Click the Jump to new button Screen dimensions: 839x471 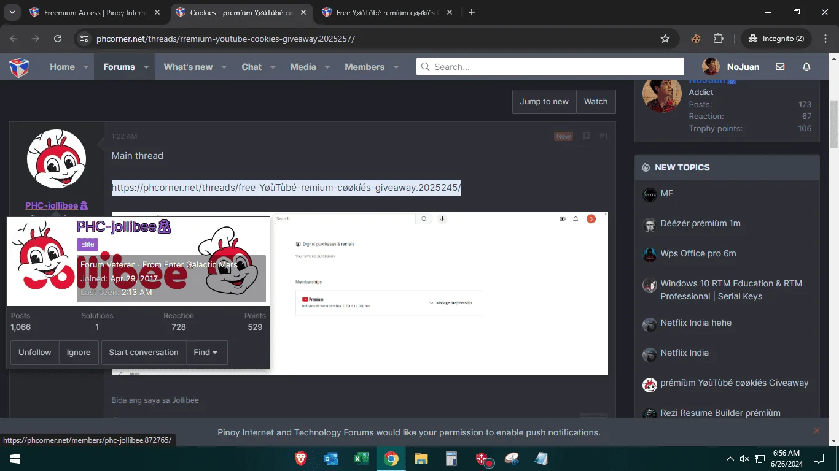click(x=544, y=102)
